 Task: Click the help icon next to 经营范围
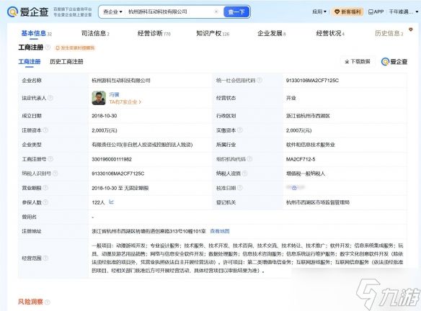[x=45, y=258]
